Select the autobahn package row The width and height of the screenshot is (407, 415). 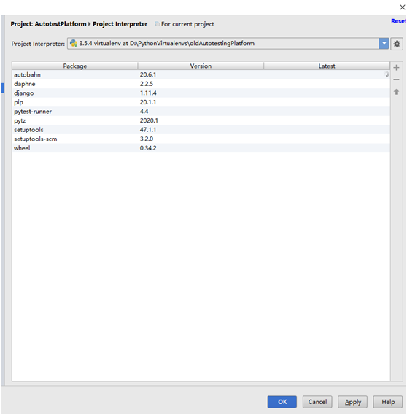pyautogui.click(x=201, y=74)
